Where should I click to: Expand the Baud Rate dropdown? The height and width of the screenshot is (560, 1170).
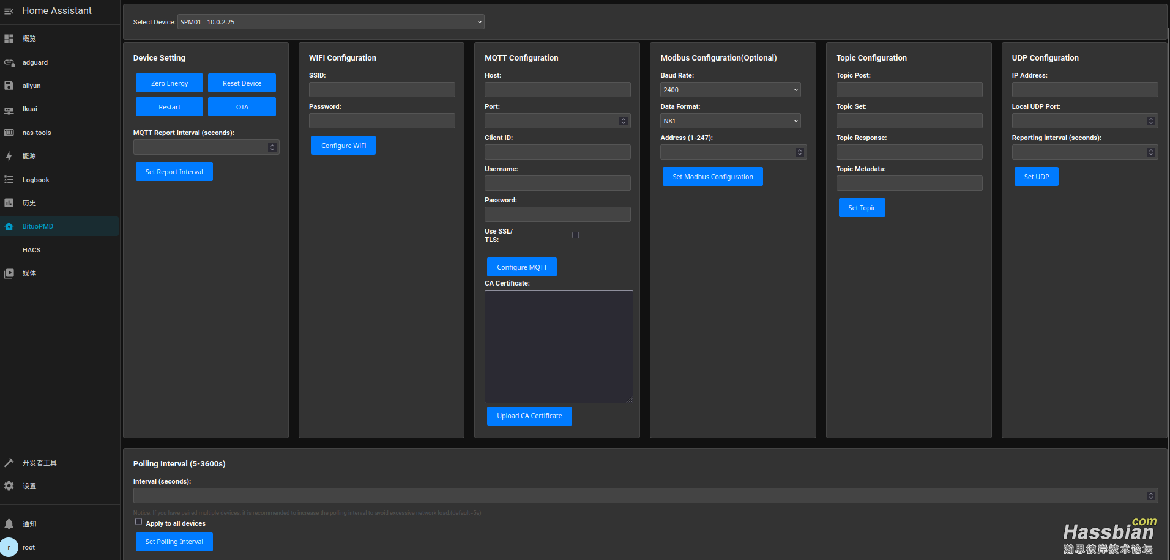pos(730,90)
